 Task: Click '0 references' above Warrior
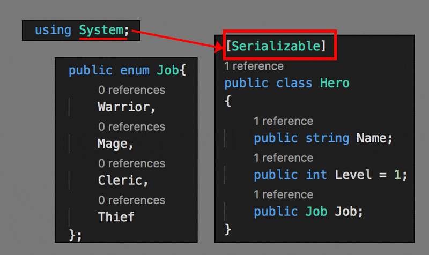131,90
